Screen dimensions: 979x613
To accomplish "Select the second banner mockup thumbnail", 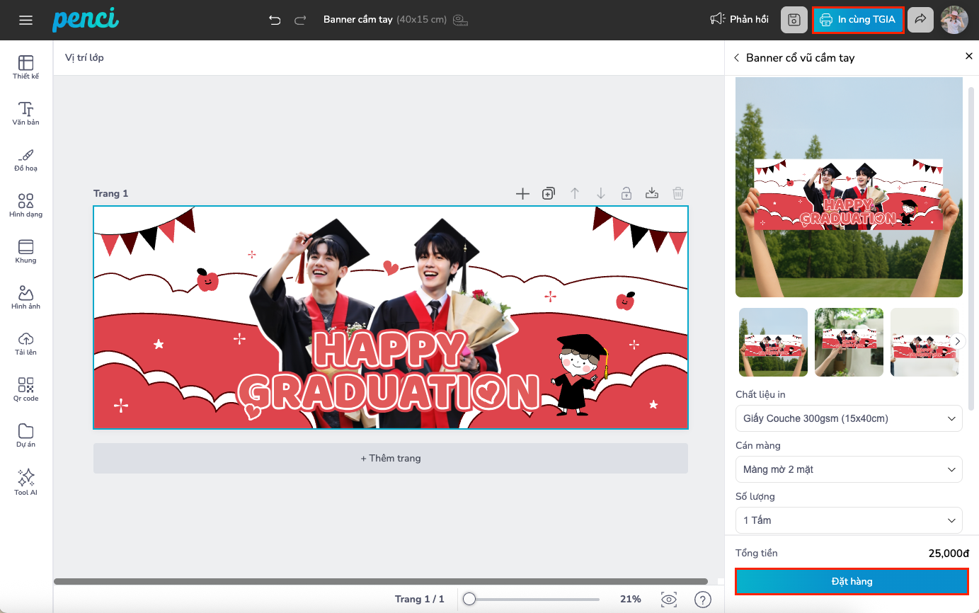I will coord(849,342).
